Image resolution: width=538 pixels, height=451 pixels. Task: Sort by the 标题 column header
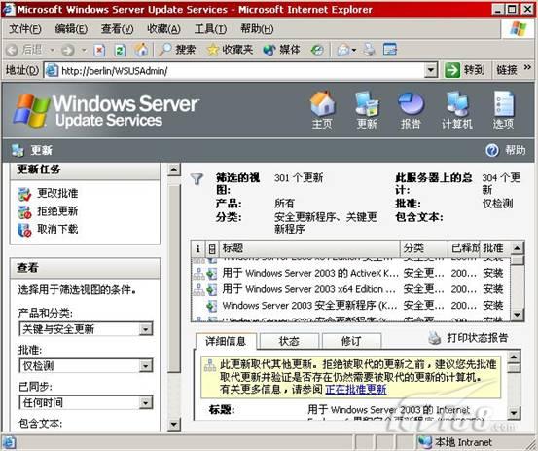click(309, 248)
